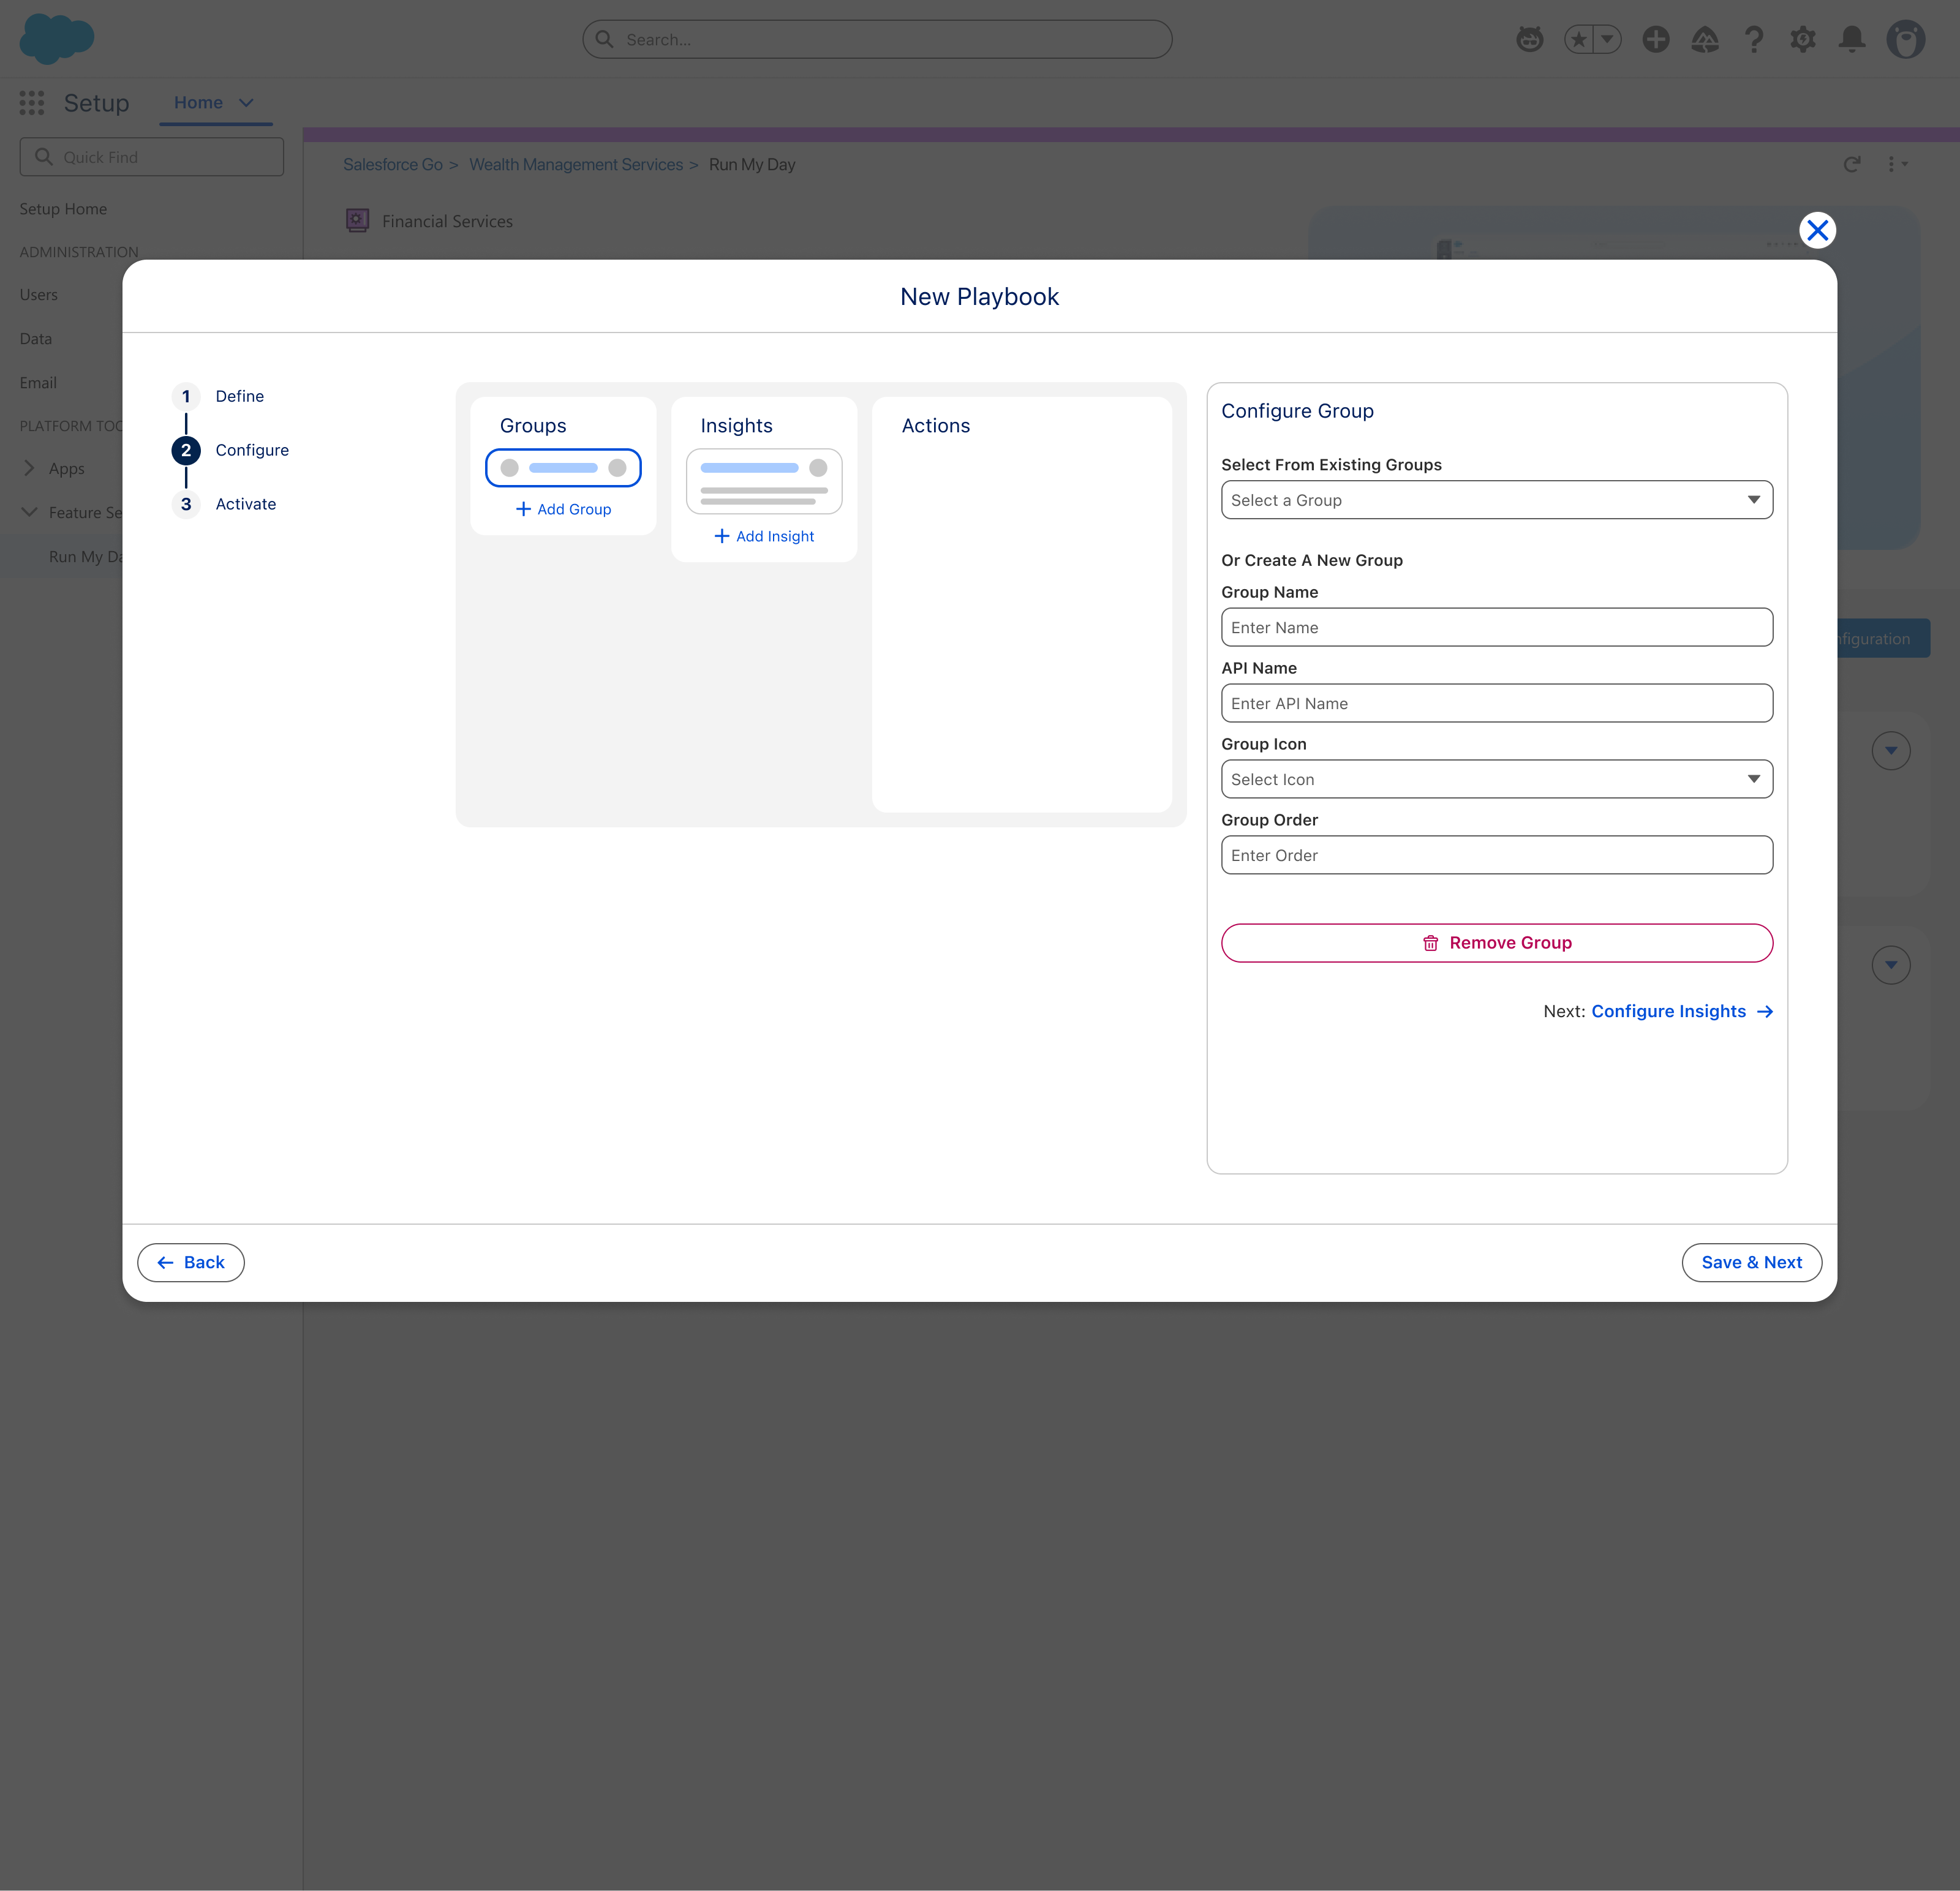Open Select a Group dropdown
Screen dimensions: 1960x1891
pos(1496,500)
